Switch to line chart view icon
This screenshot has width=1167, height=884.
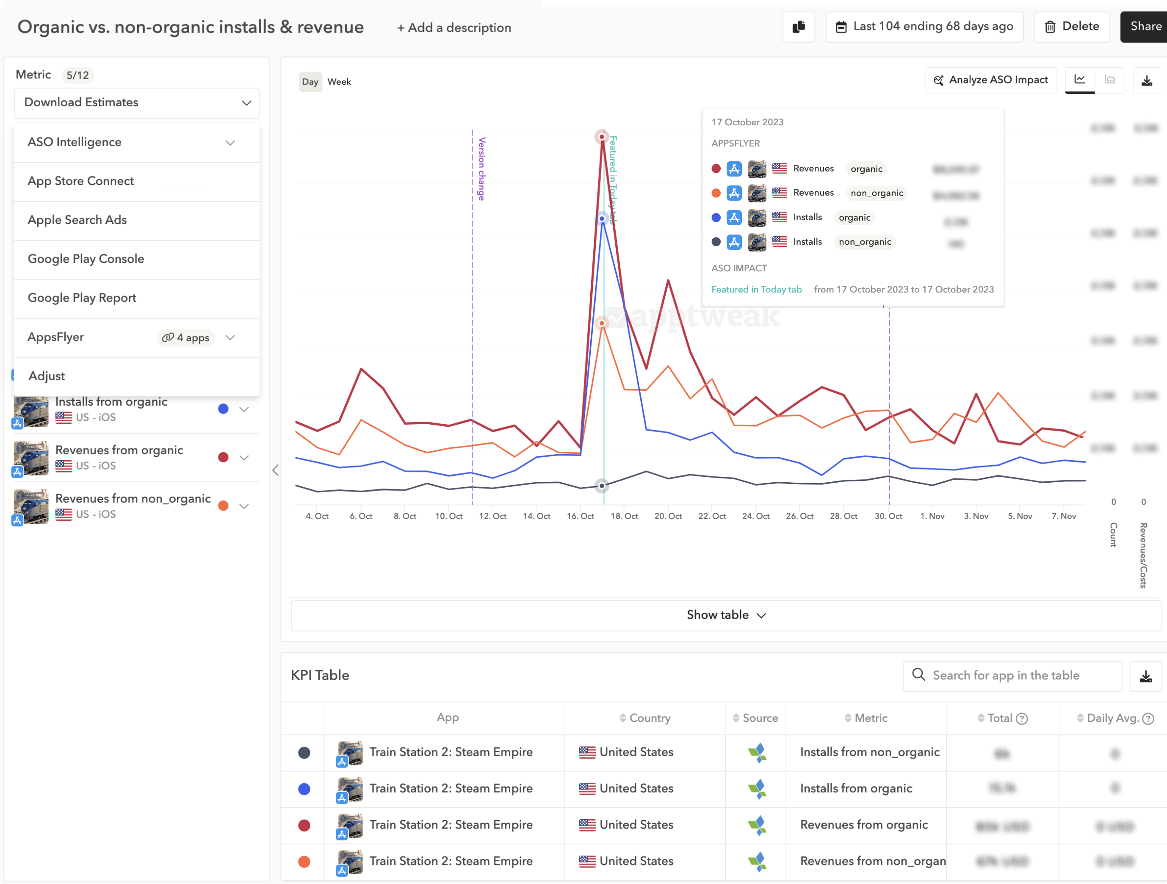coord(1079,80)
